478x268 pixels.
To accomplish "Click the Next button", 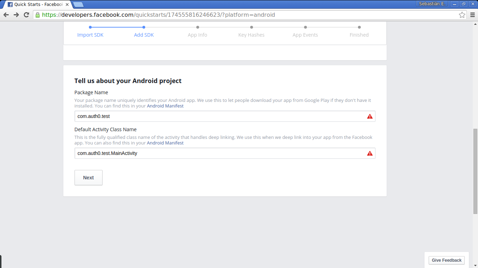I will pos(89,178).
